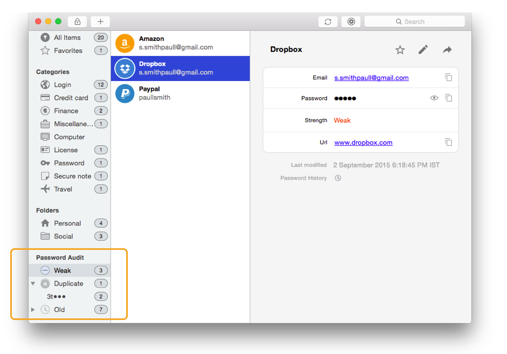The height and width of the screenshot is (354, 507).
Task: Select the Duplicate audit row
Action: [70, 283]
